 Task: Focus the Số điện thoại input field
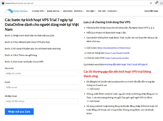(x=42, y=101)
